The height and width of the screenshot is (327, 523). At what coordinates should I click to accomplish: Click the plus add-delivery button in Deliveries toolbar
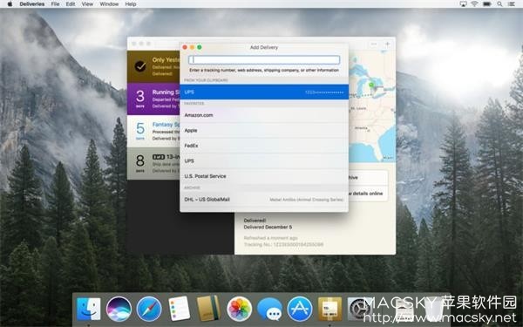387,44
